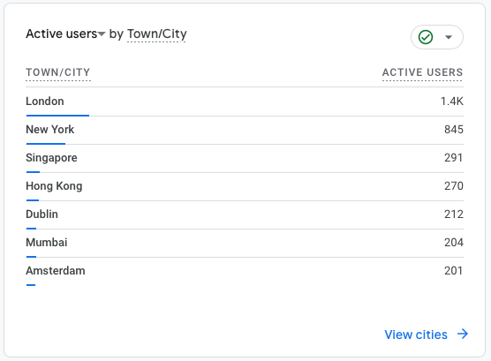Click the blue bar under London
The image size is (491, 361).
click(57, 116)
